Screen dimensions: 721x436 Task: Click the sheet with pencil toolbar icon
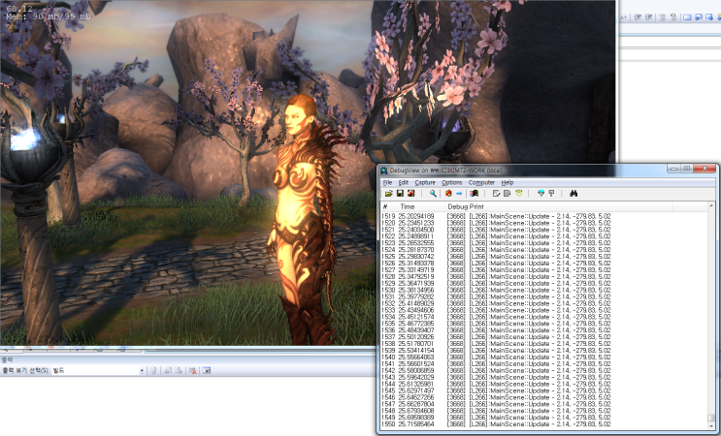[496, 194]
